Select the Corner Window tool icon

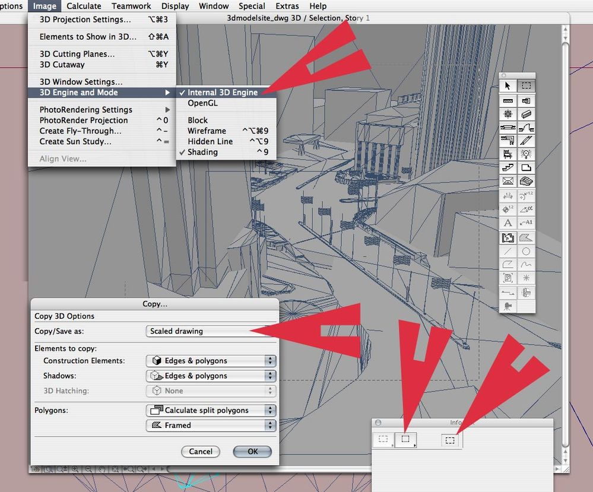508,141
